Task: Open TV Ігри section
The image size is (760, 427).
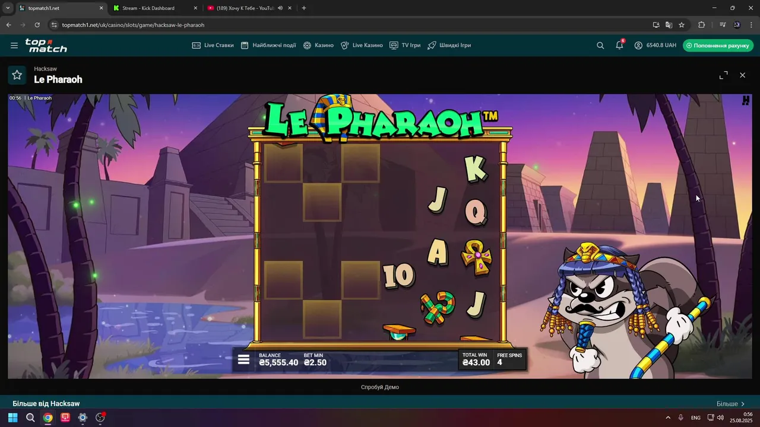Action: click(x=405, y=45)
